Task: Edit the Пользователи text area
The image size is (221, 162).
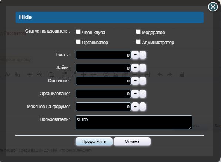Action: pos(134,122)
